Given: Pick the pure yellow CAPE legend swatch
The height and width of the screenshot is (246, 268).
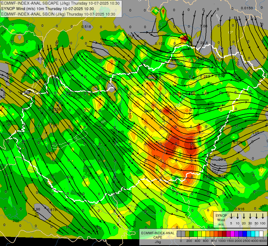Looking at the screenshot, I should click(204, 234).
